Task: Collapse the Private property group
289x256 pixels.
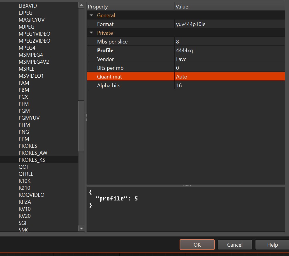Action: tap(91, 33)
